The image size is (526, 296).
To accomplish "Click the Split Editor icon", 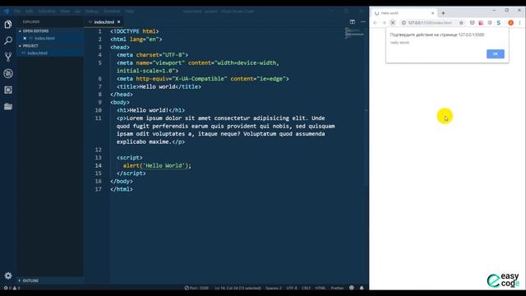I will [x=353, y=22].
